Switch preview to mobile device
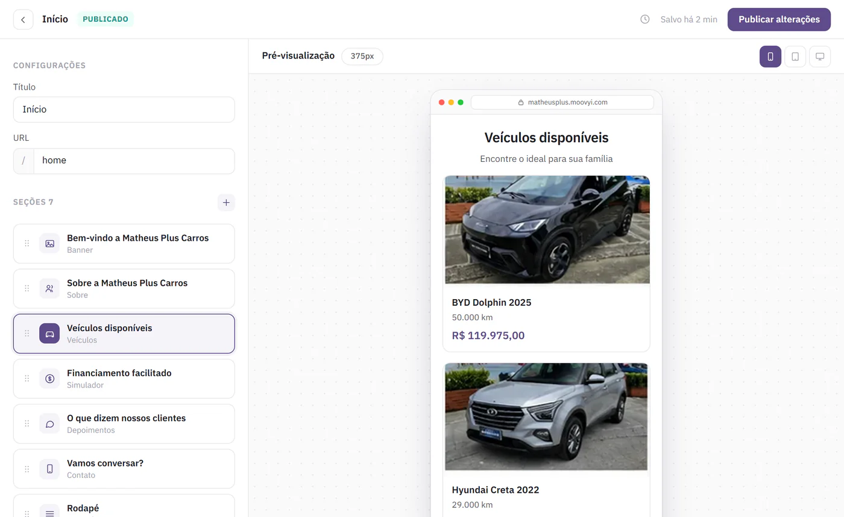The width and height of the screenshot is (844, 517). (x=770, y=57)
